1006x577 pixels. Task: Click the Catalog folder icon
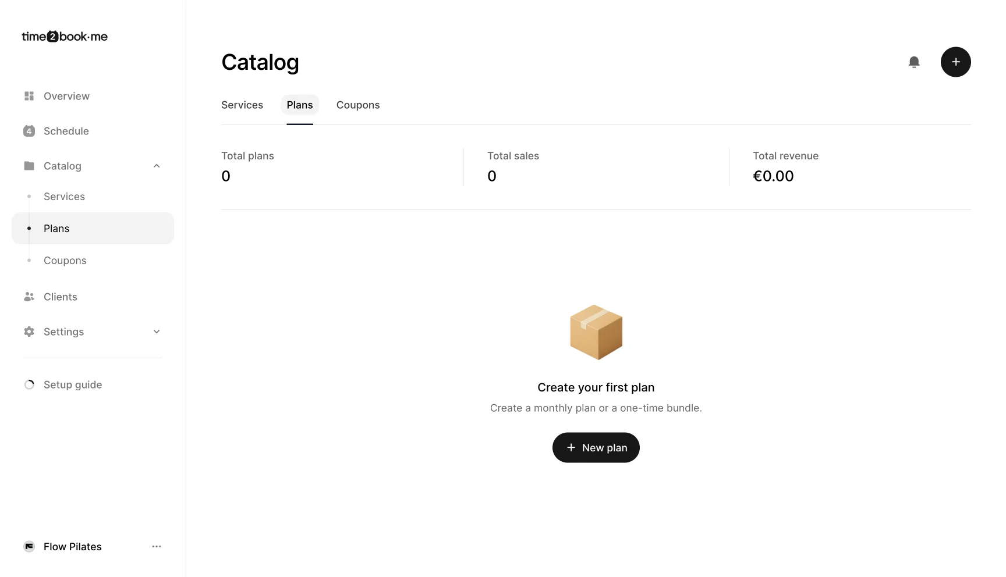[x=29, y=166]
